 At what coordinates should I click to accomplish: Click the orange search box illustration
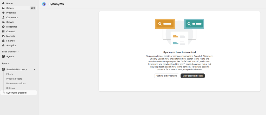click(x=165, y=24)
